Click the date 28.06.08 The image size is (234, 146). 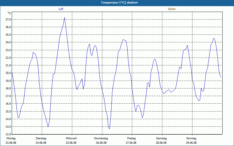[x=161, y=143]
